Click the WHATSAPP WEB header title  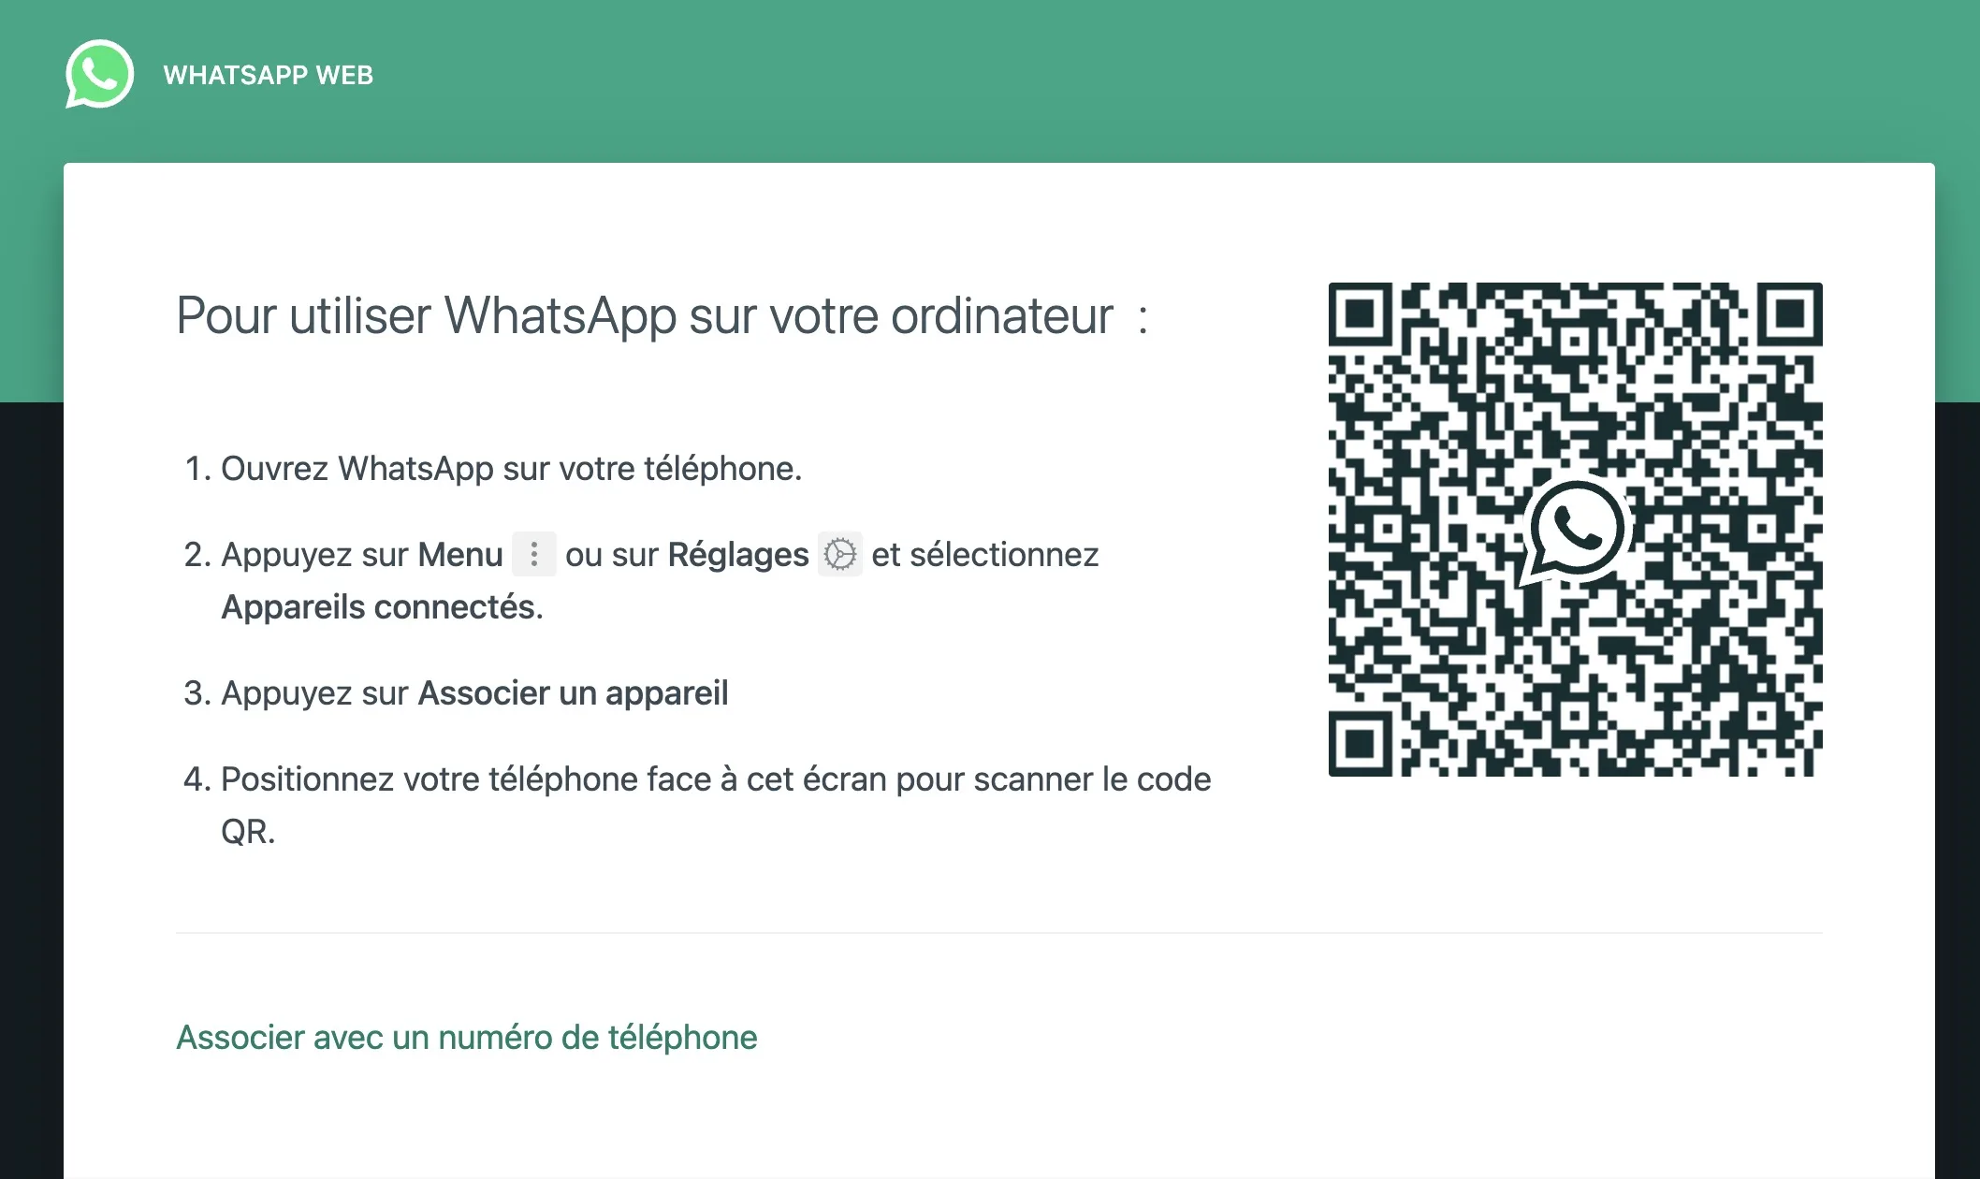coord(269,75)
